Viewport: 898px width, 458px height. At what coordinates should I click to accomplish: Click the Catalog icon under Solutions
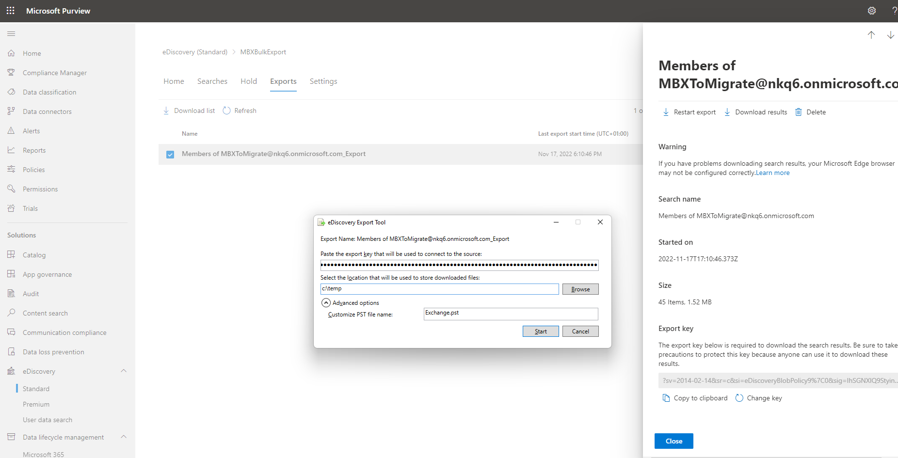coord(11,255)
